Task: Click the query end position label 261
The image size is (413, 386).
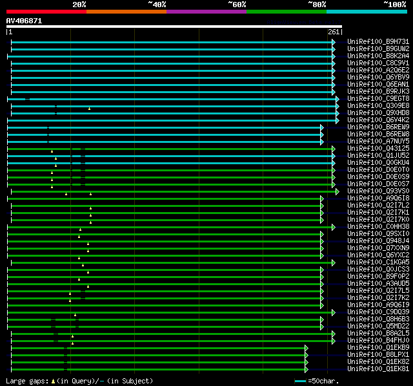Action: click(334, 32)
